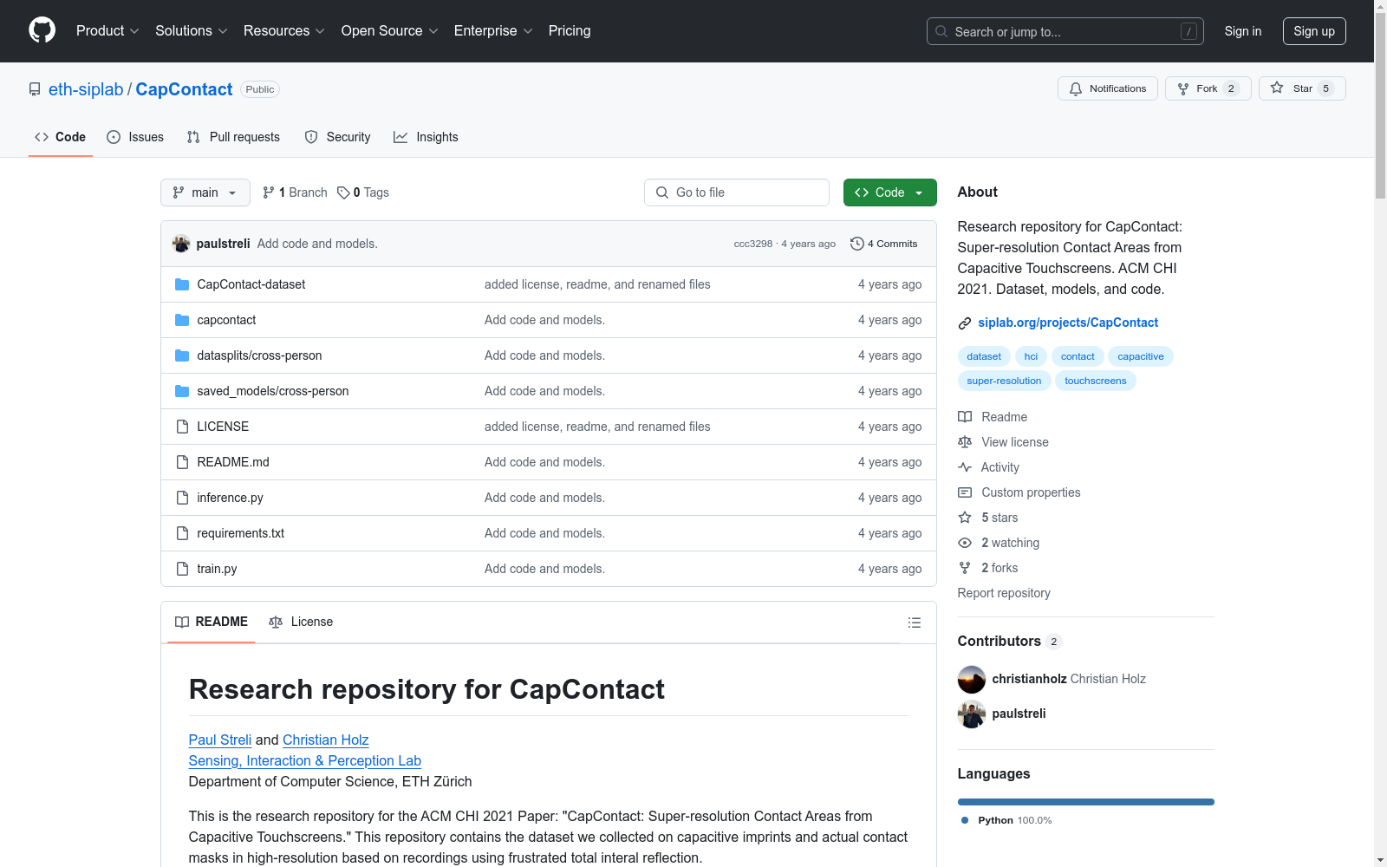The width and height of the screenshot is (1387, 867).
Task: Click paulstreli's avatar in the commit bar
Action: point(181,244)
